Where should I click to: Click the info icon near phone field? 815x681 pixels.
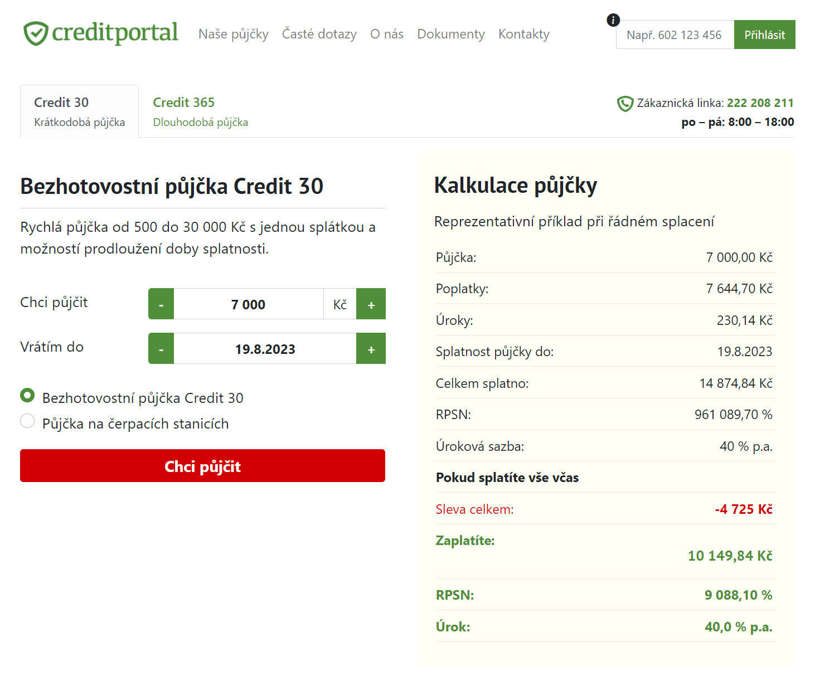pos(613,21)
